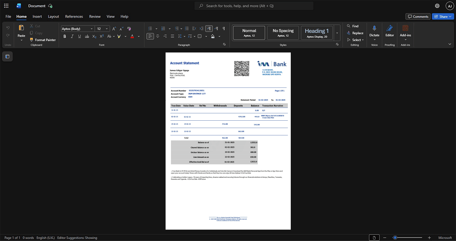Open the Editor proofing pane

tap(390, 31)
